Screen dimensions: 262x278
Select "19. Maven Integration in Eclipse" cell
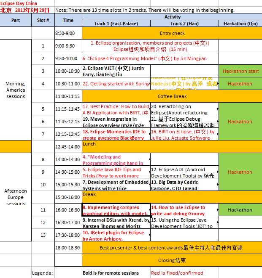116,122
